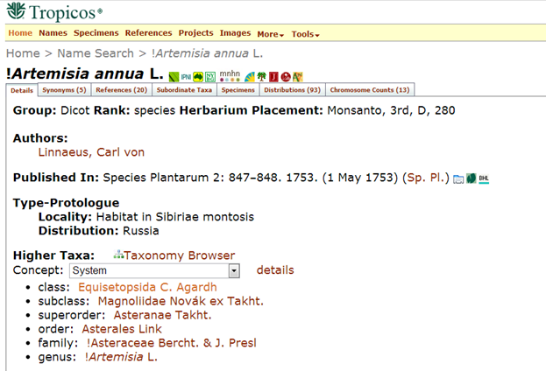Open the NYBG link icon

tap(210, 76)
